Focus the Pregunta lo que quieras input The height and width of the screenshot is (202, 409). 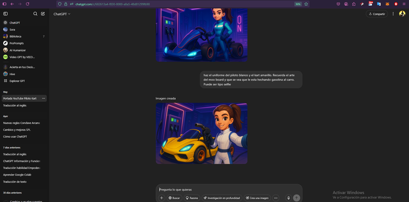[x=229, y=189]
